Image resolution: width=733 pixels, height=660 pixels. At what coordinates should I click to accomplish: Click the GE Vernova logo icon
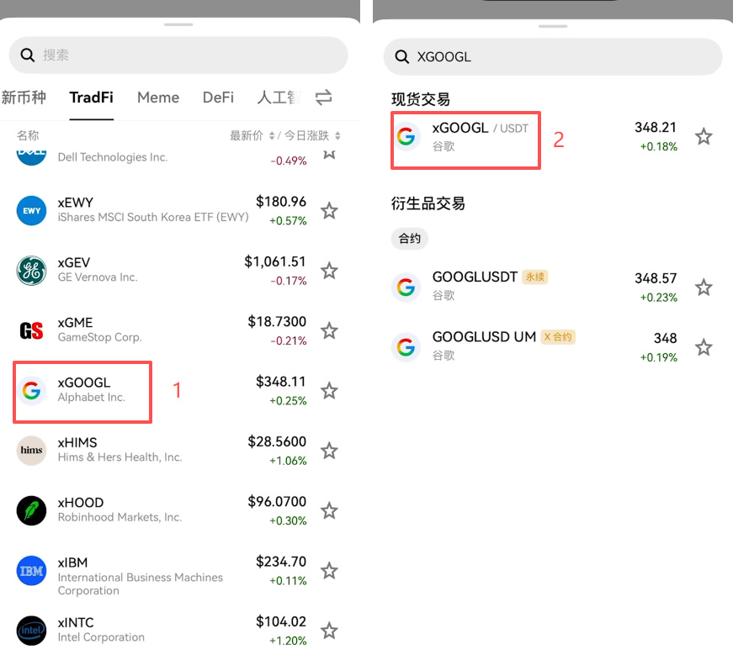[x=31, y=271]
